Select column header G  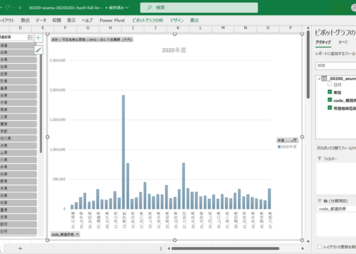88,28
